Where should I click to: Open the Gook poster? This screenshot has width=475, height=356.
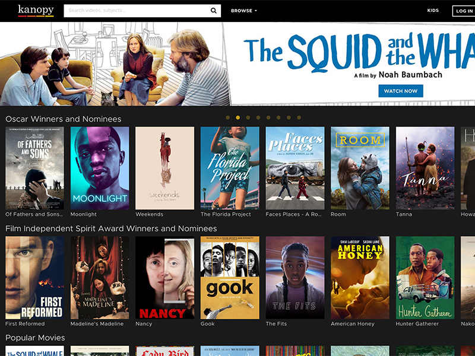click(x=230, y=278)
